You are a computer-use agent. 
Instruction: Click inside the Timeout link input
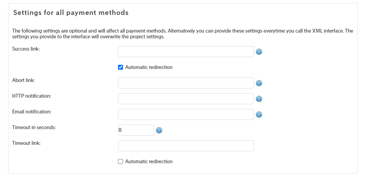click(186, 146)
